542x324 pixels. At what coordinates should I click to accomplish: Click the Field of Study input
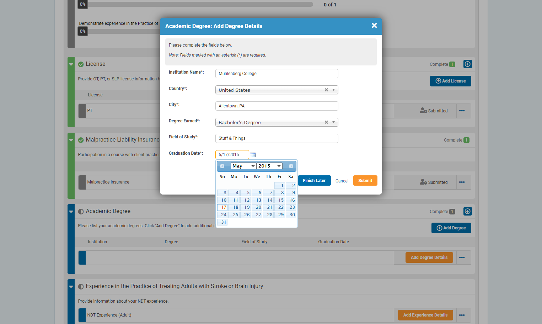coord(277,138)
